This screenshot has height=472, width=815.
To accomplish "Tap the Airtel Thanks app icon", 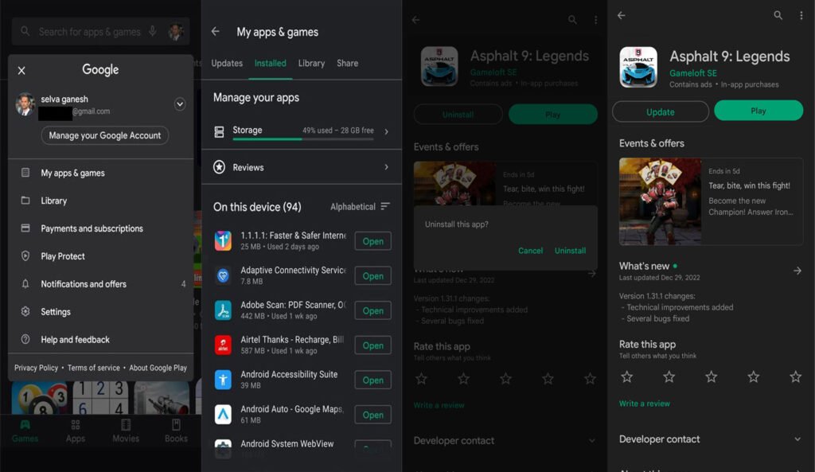I will click(x=224, y=345).
